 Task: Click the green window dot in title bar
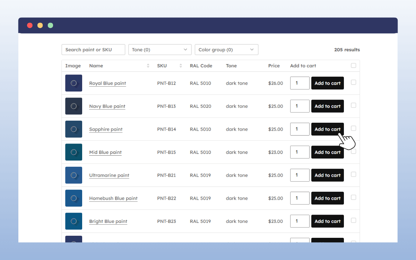50,25
